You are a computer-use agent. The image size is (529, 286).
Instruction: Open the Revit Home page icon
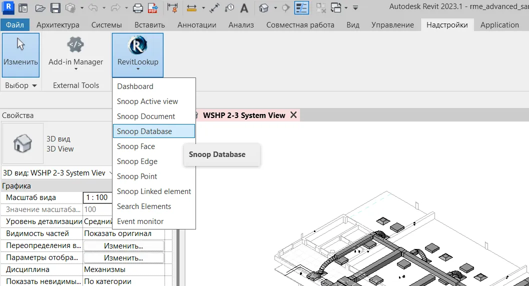23,8
